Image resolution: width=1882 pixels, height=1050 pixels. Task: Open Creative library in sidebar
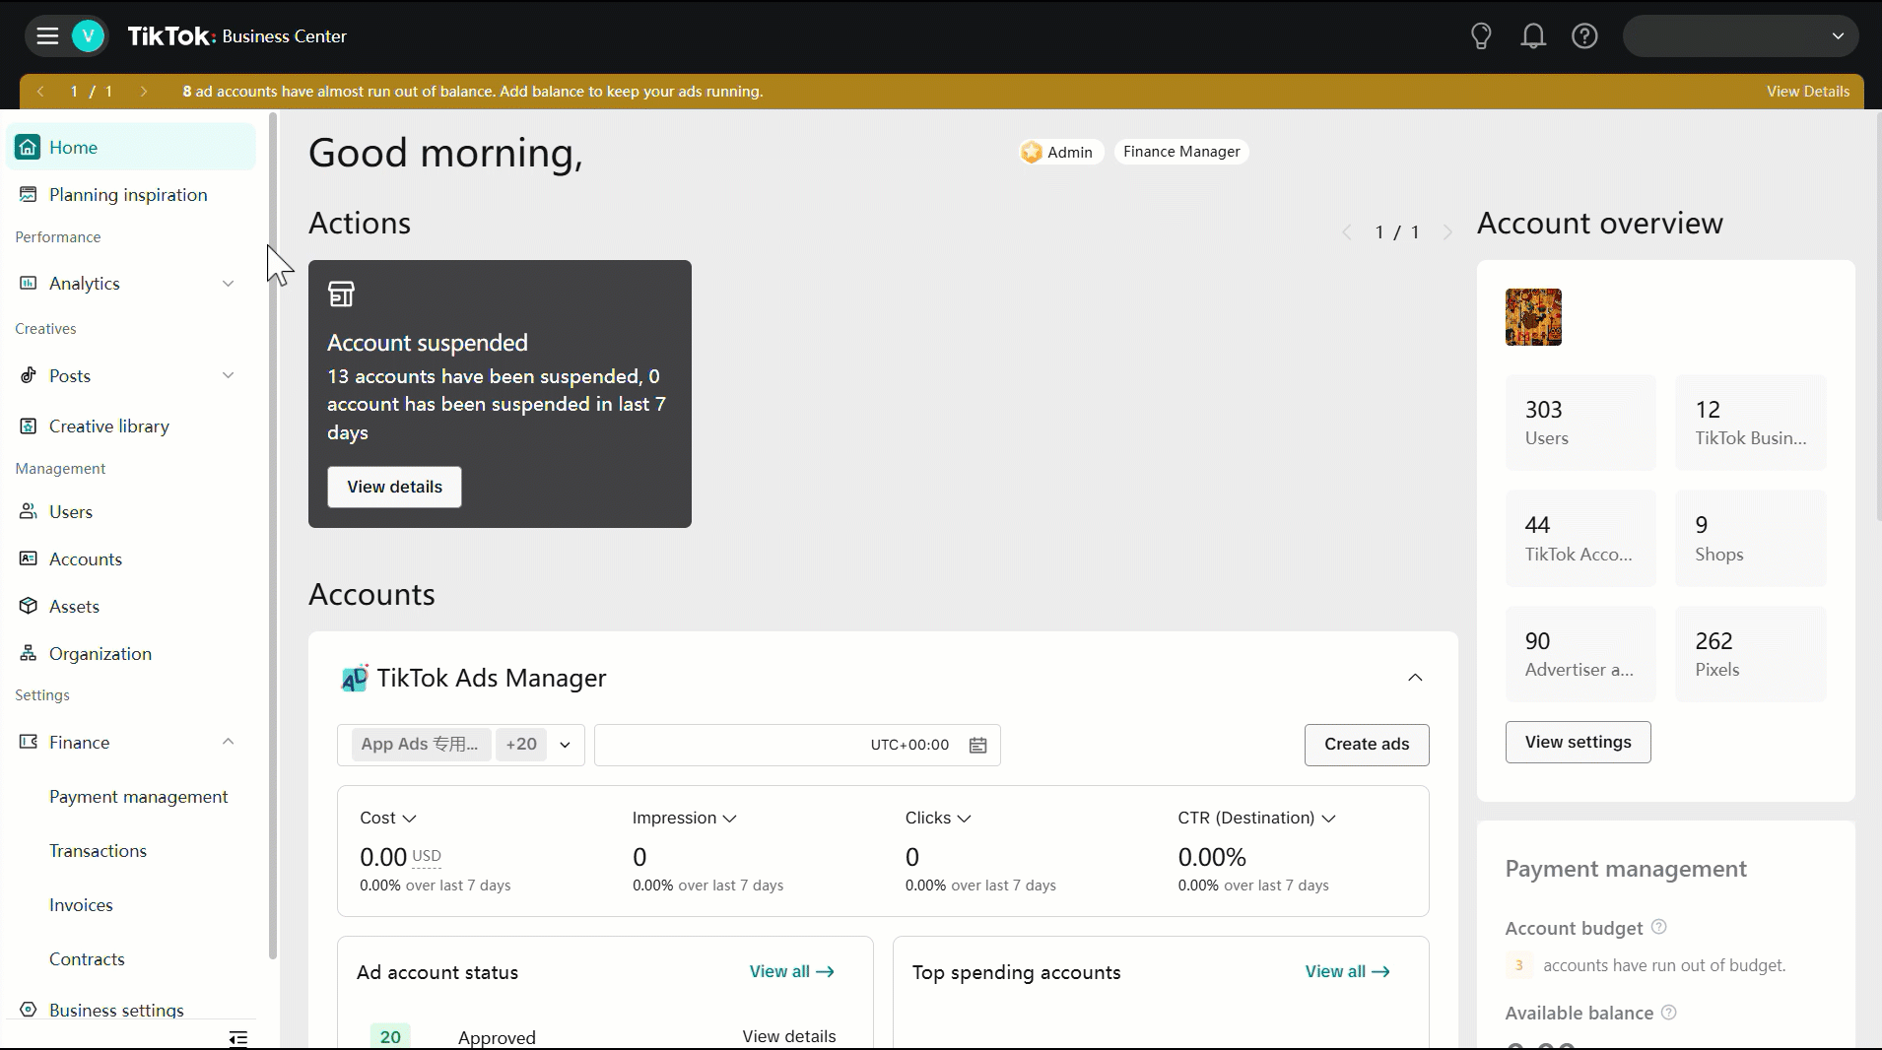pos(108,427)
